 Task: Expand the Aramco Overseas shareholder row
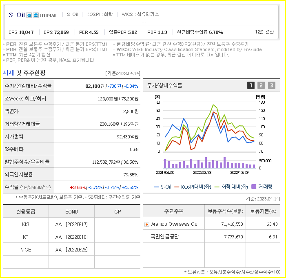146,225
